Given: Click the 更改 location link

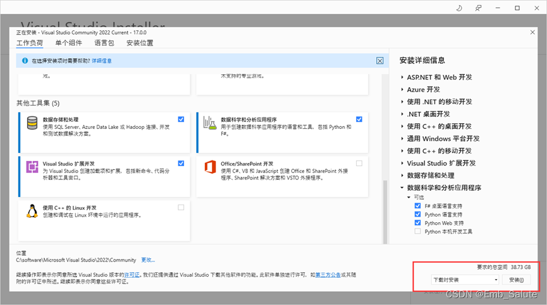Looking at the screenshot, I should [148, 260].
